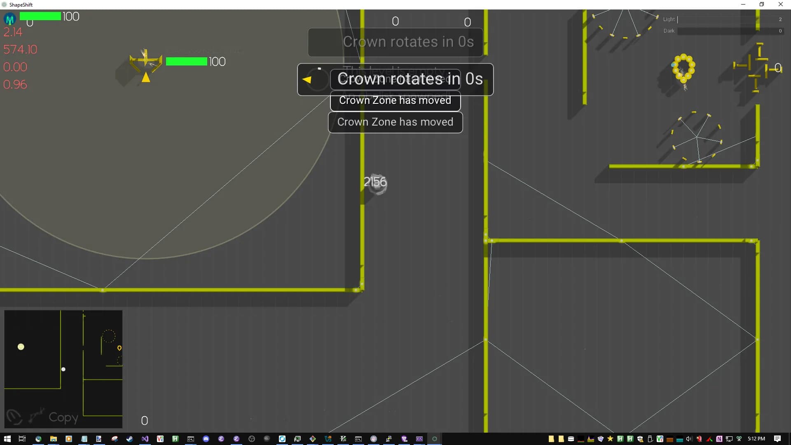Click the 5:12 PM taskbar clock
Viewport: 791px width, 445px height.
pyautogui.click(x=756, y=439)
